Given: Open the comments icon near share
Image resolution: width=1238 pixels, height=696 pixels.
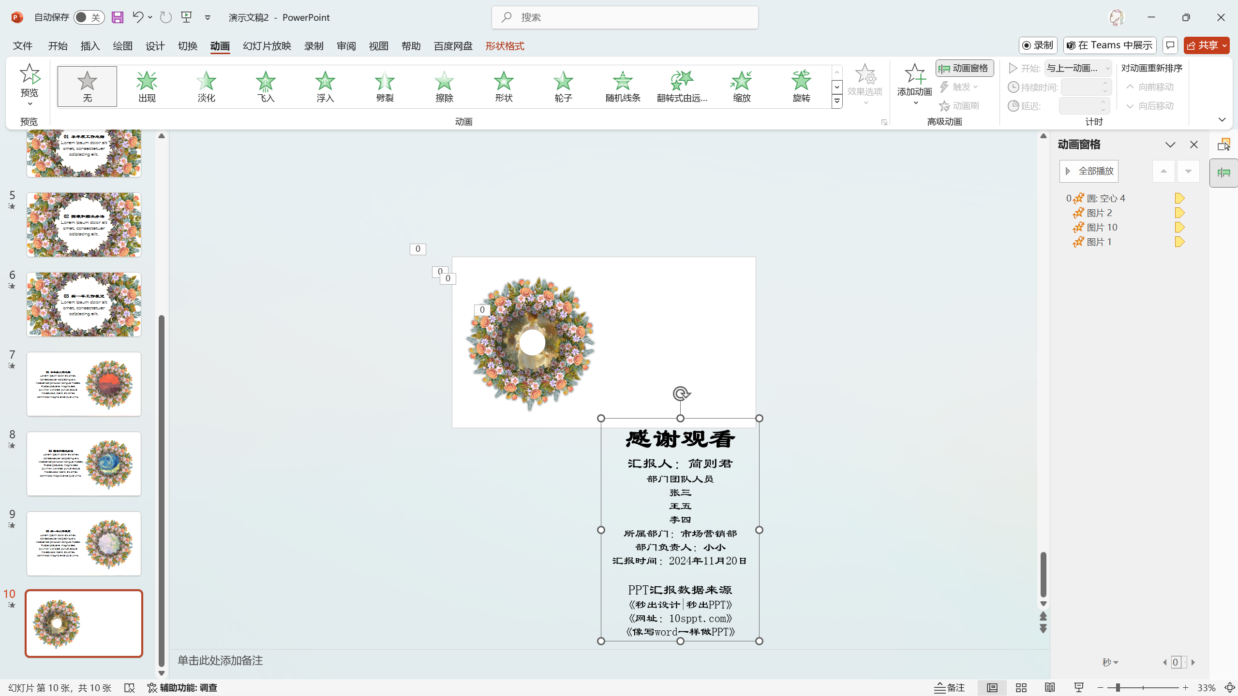Looking at the screenshot, I should [1170, 45].
